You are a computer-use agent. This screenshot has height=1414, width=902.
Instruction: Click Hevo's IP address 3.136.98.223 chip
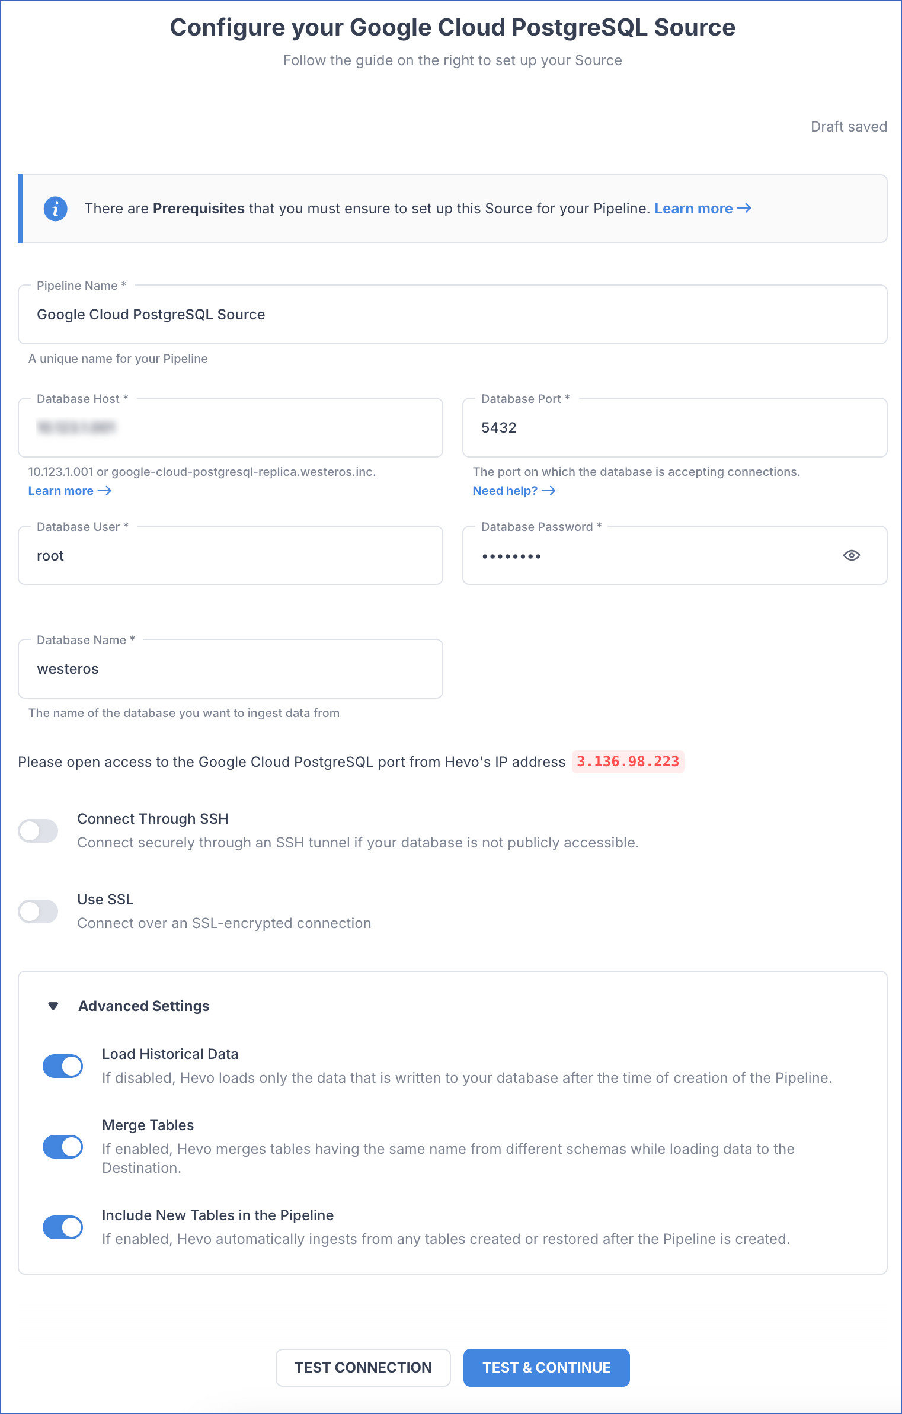(628, 762)
